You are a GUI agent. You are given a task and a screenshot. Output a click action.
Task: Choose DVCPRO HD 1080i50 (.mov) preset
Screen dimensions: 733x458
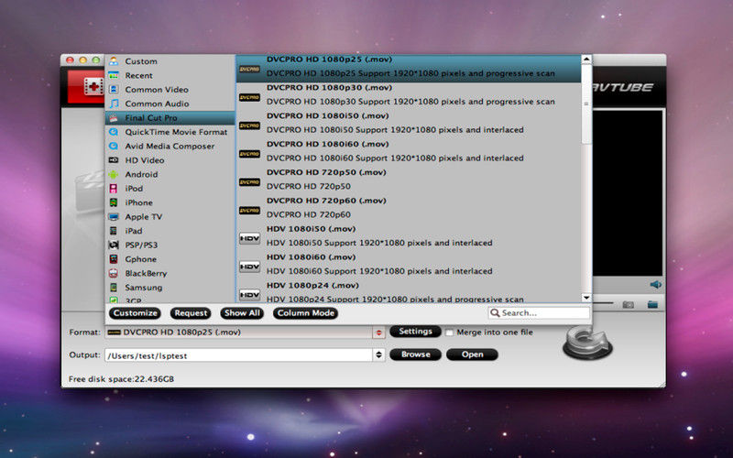[409, 125]
